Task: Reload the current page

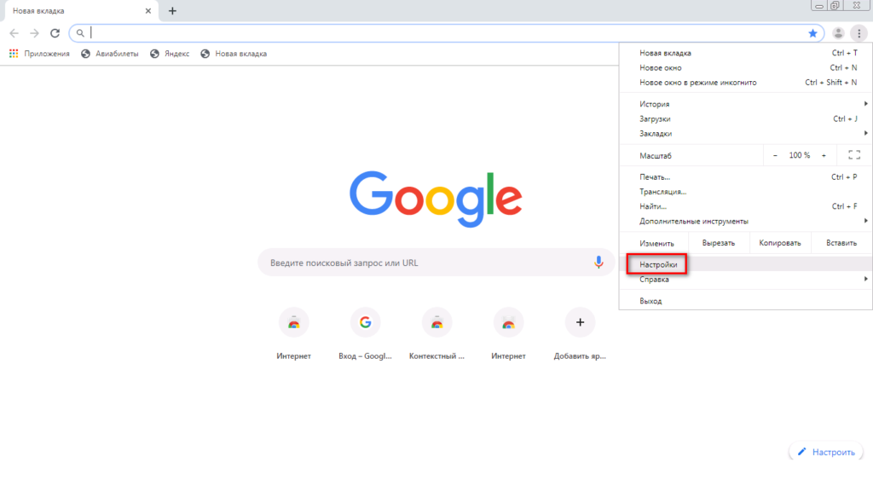Action: click(x=55, y=33)
